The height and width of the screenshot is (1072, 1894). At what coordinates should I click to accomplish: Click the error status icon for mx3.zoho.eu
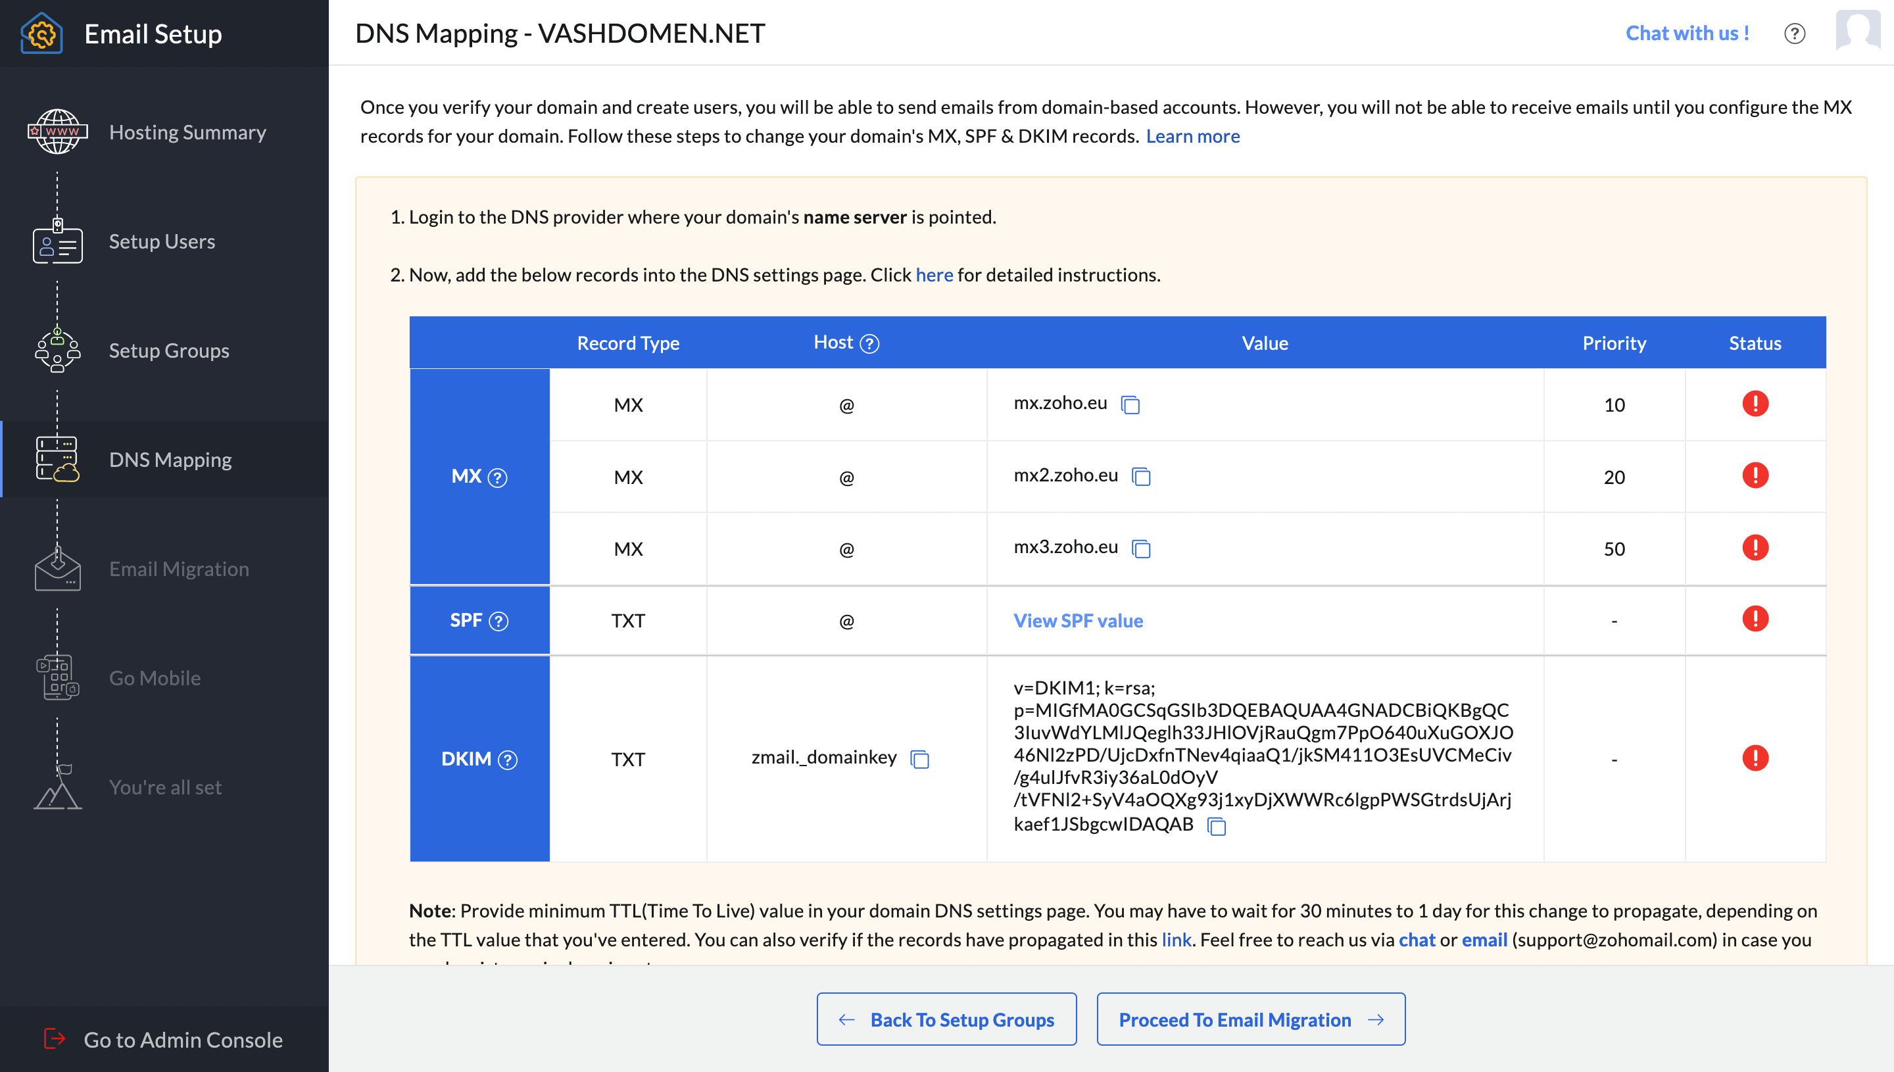point(1755,548)
